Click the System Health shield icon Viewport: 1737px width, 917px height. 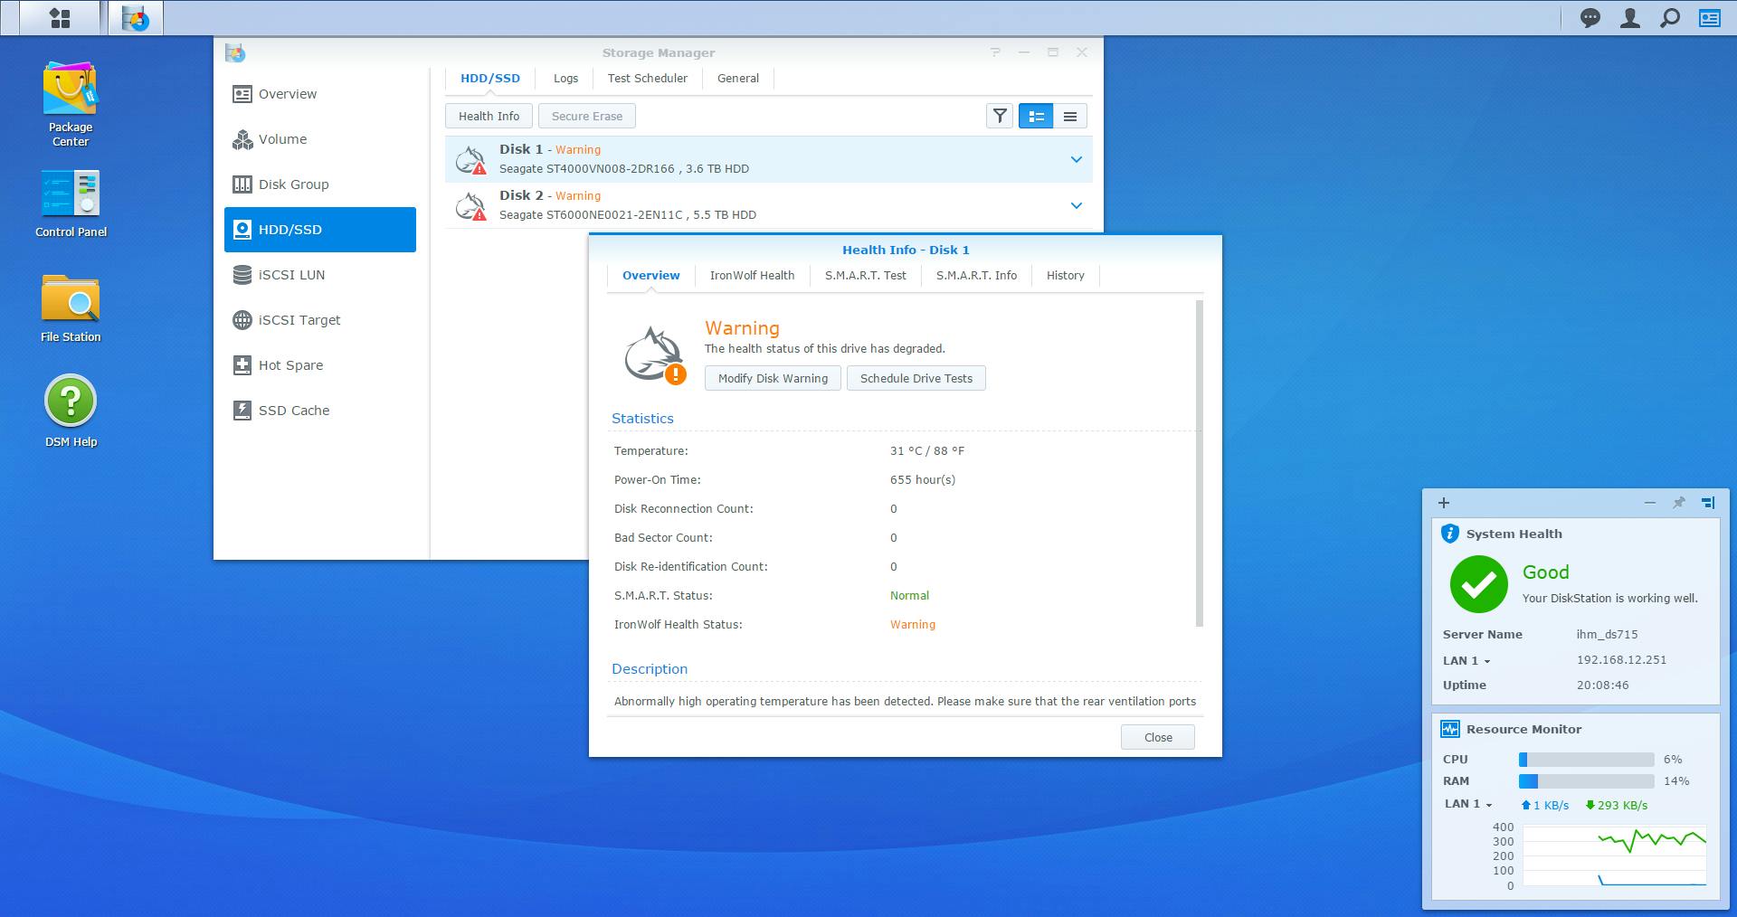[1449, 534]
